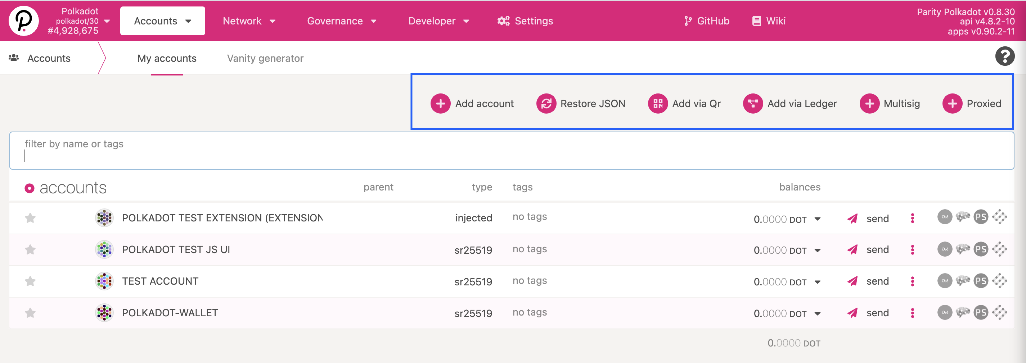Click the POLKADOT-WALLET identicon
Screen dimensions: 1026x363
coord(104,313)
